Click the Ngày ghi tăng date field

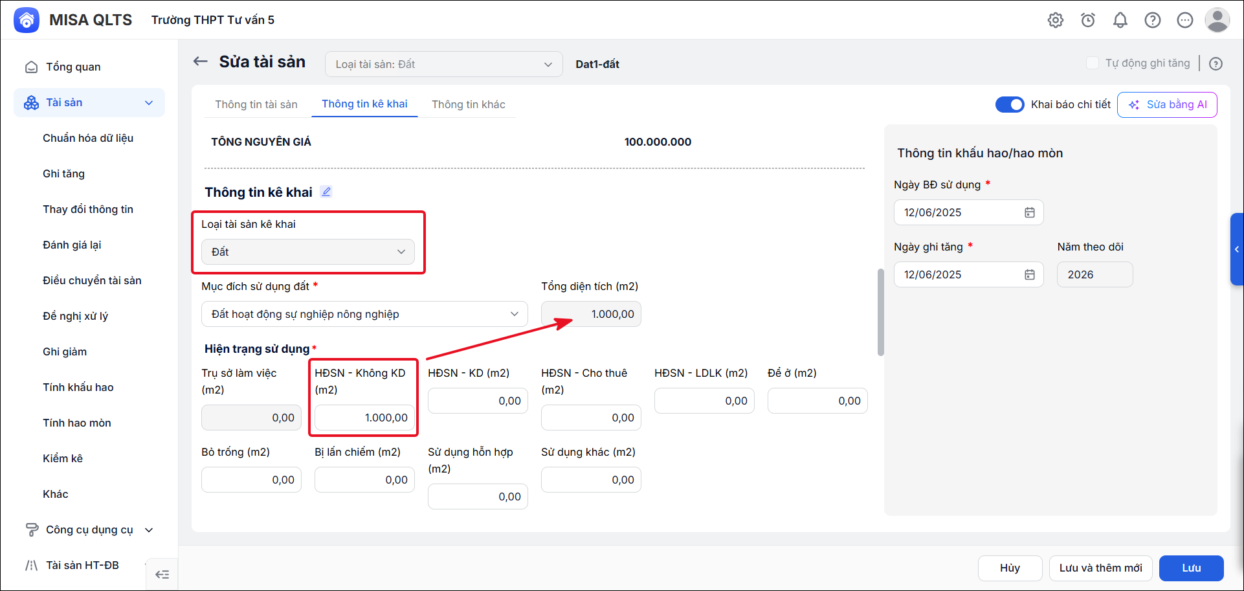click(x=968, y=274)
